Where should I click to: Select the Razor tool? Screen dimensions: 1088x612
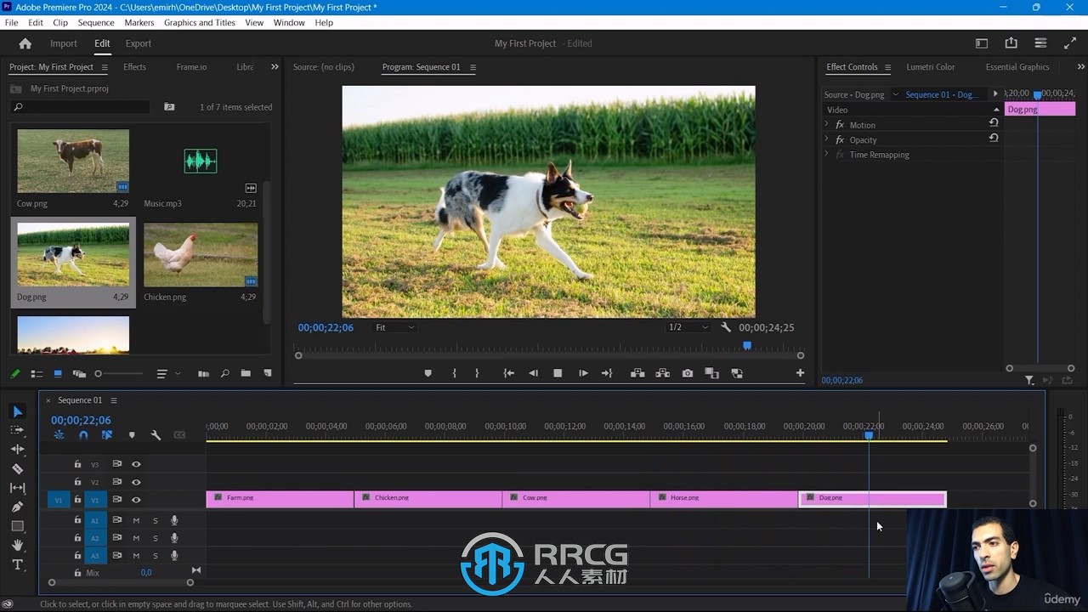(17, 468)
